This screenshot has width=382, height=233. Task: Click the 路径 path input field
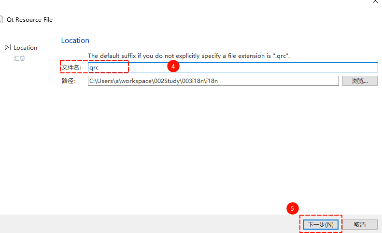click(x=213, y=81)
